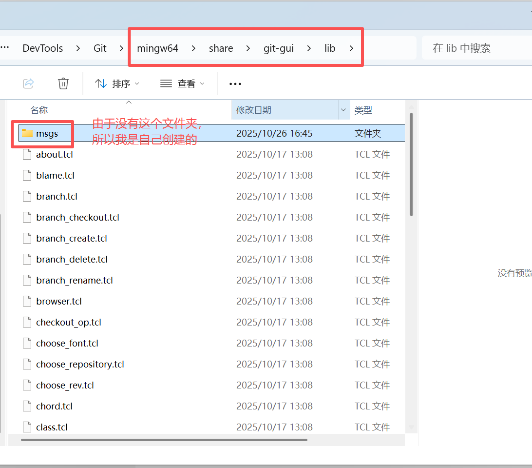
Task: Sort by the 名称 column header
Action: (39, 110)
